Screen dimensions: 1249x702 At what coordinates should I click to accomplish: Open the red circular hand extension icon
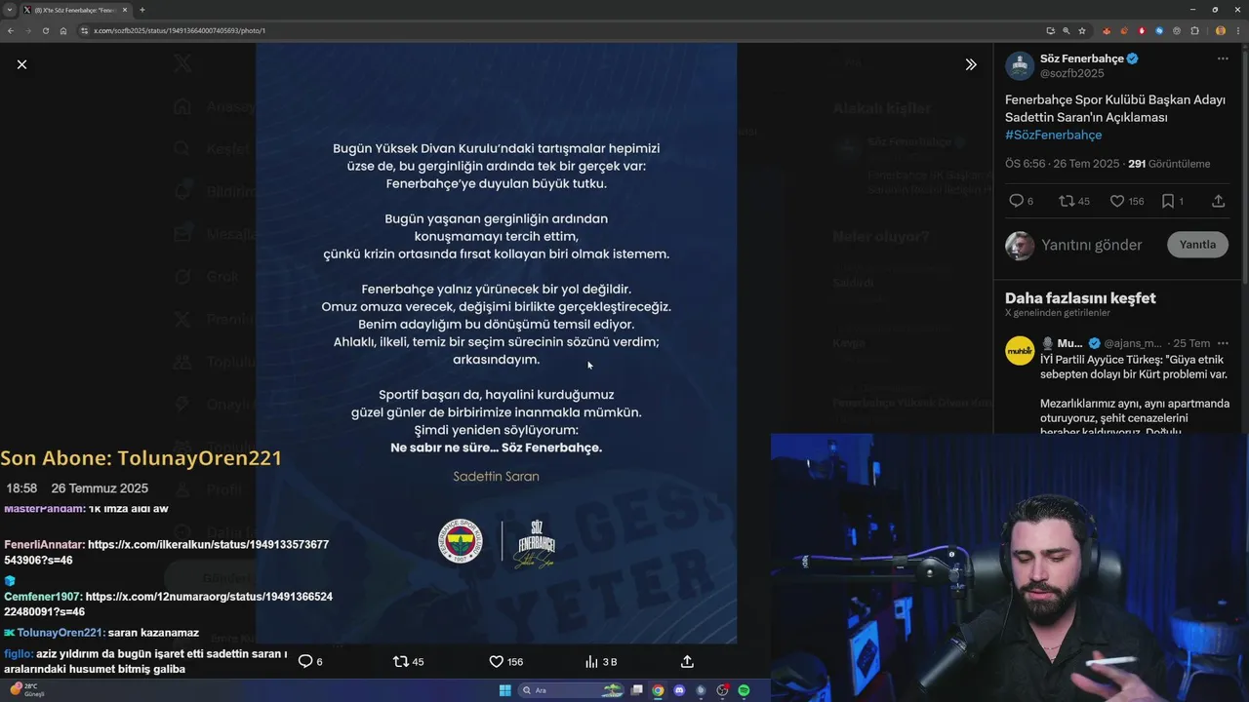(x=1142, y=30)
